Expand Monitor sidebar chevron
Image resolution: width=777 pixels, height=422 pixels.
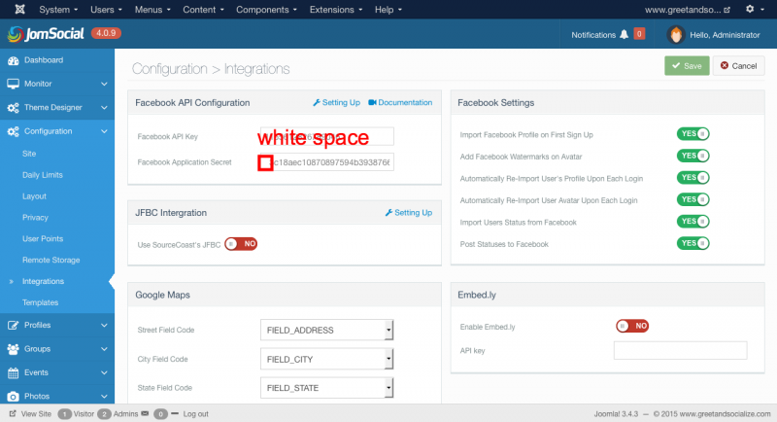coord(104,84)
